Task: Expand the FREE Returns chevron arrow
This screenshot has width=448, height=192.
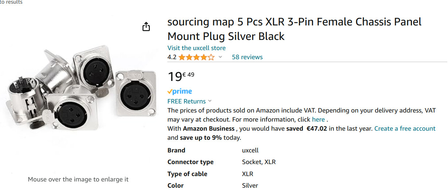Action: coord(210,101)
